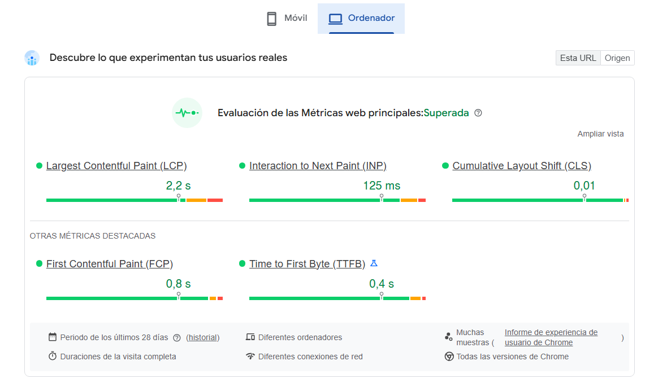Click the calendar icon for 28-day period

[x=53, y=337]
